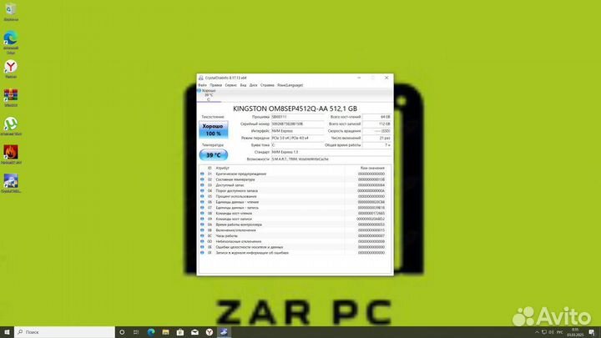This screenshot has width=601, height=338.
Task: Click the Атрибут column header
Action: coord(223,168)
